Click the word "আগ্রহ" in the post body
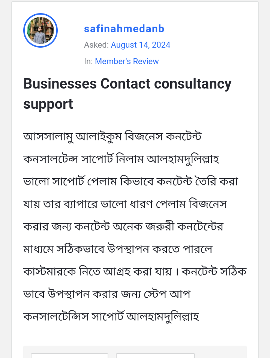The width and height of the screenshot is (270, 358). [115, 272]
